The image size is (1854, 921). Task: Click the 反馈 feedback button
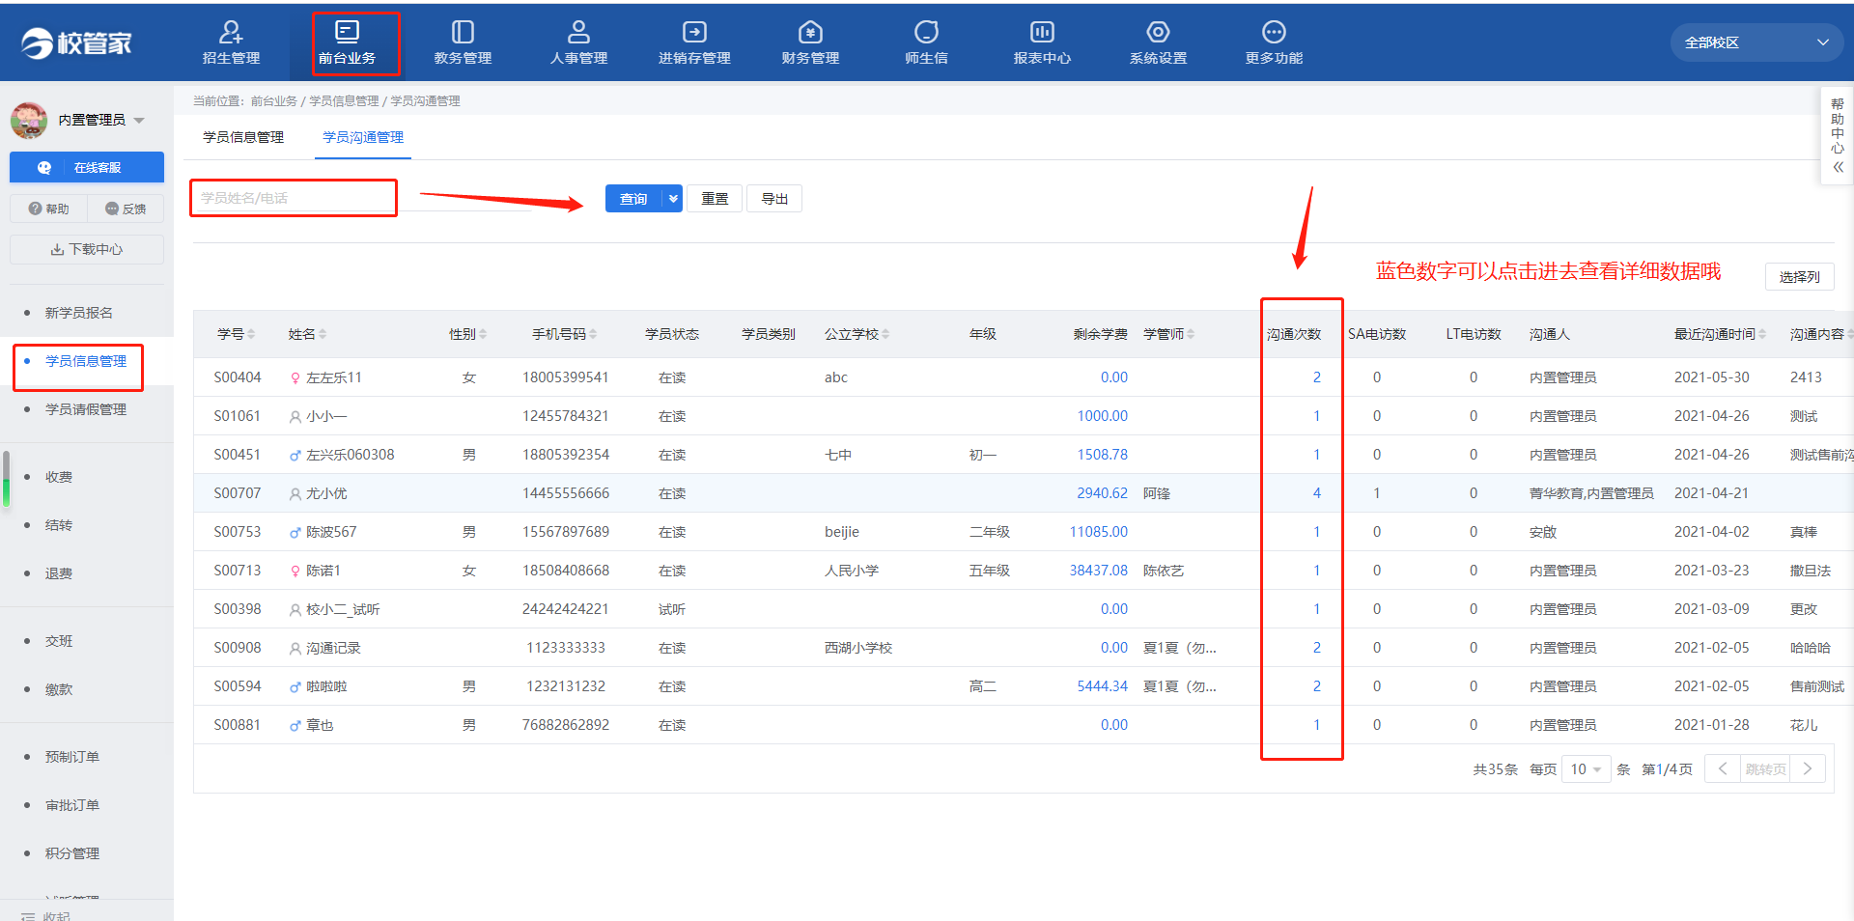[126, 209]
